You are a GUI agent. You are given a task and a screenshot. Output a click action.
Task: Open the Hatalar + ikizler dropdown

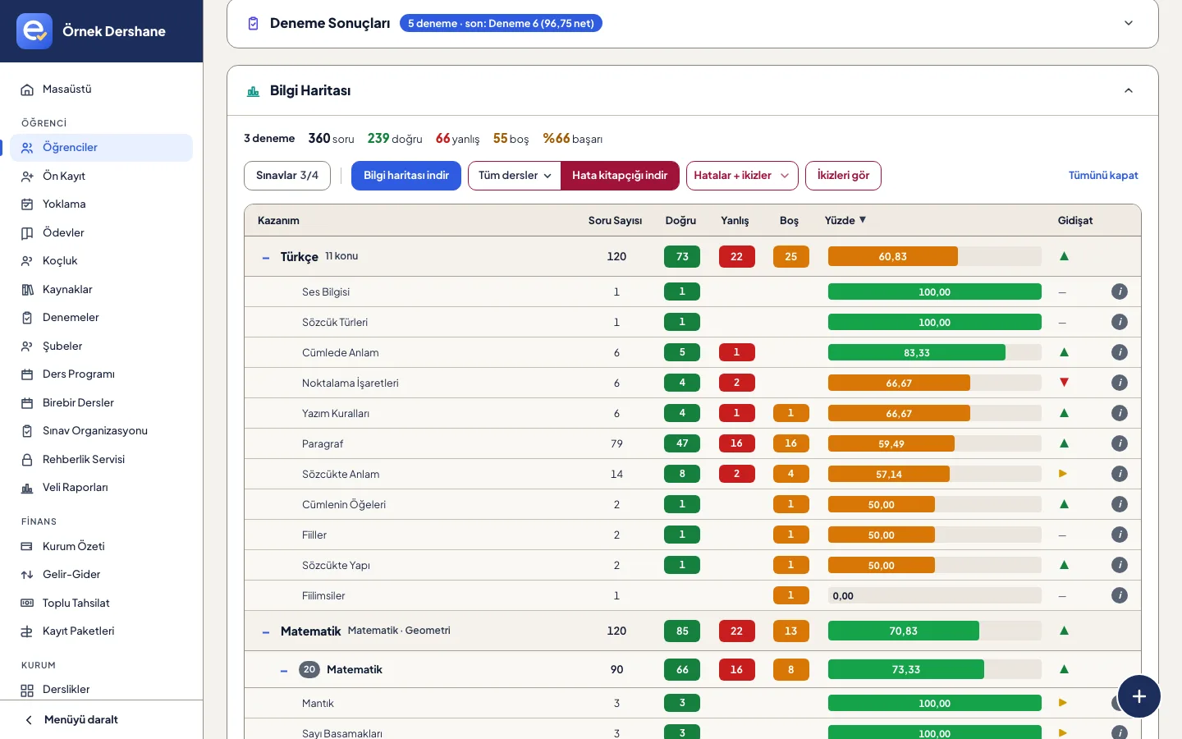click(742, 176)
